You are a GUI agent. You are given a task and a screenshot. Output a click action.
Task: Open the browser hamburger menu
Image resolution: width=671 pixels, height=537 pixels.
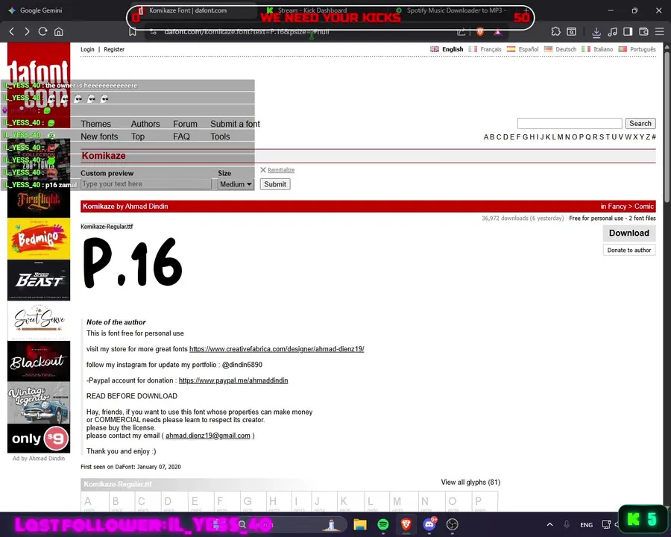pyautogui.click(x=660, y=31)
